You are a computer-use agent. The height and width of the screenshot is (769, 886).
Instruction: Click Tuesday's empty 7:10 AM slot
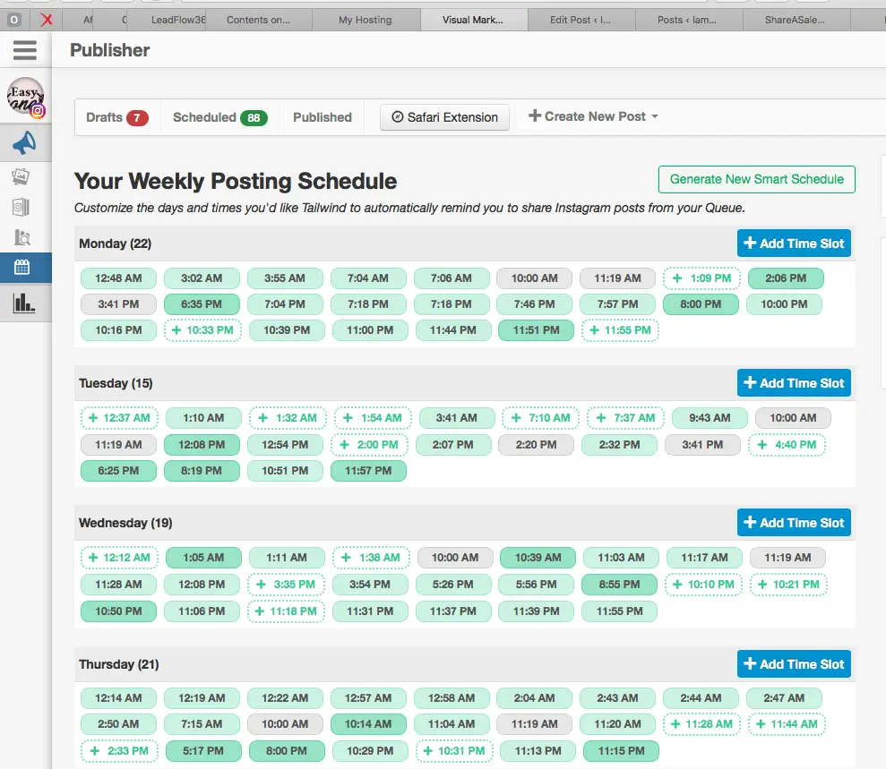[541, 418]
